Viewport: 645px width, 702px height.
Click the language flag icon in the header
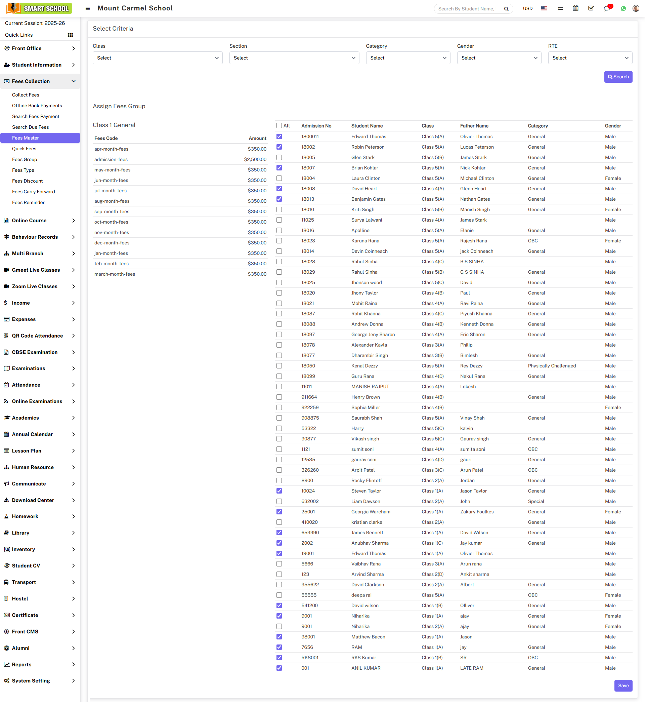tap(544, 8)
